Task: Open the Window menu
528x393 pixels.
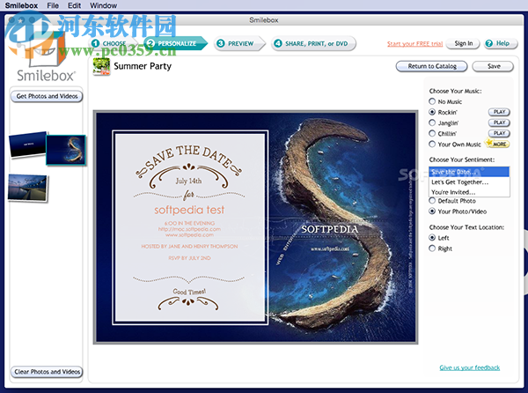Action: [x=103, y=5]
